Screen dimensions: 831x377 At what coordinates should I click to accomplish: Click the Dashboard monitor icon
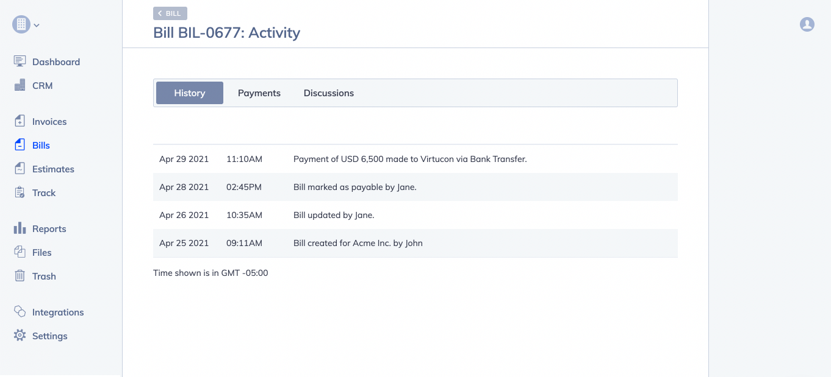(20, 62)
